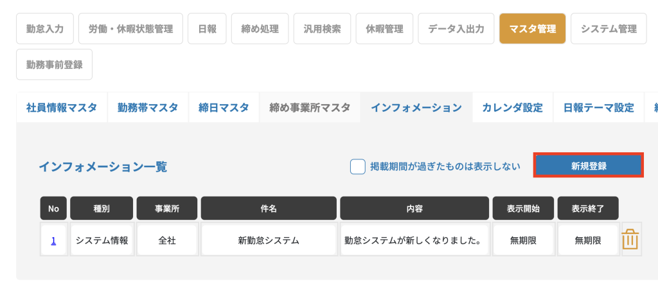658x304 pixels.
Task: Open システム管理 from the menu
Action: click(609, 28)
